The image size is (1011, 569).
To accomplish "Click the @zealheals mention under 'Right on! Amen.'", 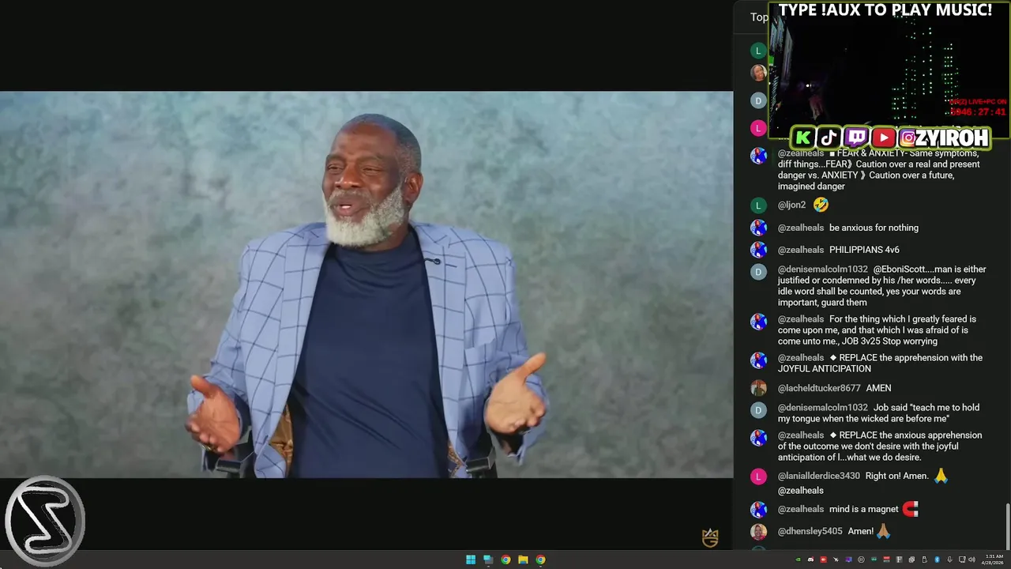I will tap(800, 490).
